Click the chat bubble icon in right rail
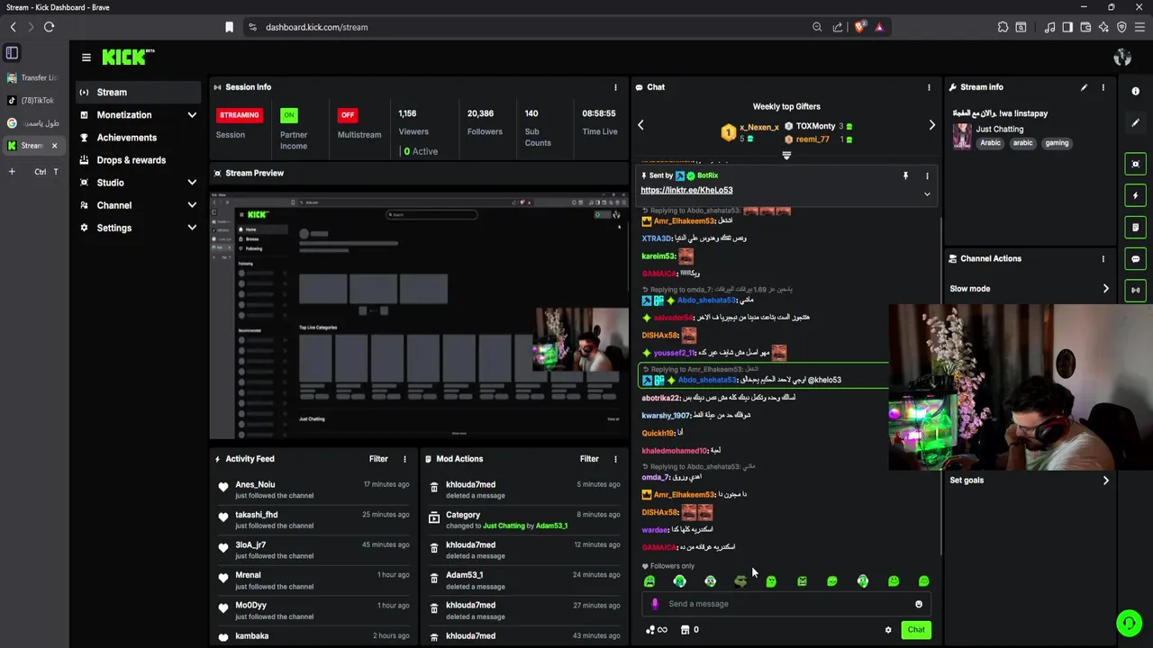Image resolution: width=1153 pixels, height=648 pixels. coord(1135,258)
